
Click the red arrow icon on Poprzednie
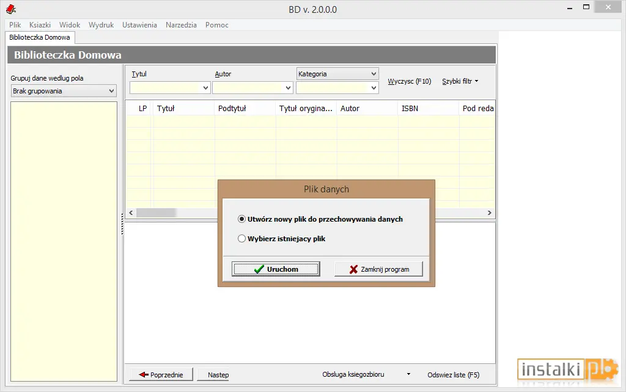pyautogui.click(x=144, y=374)
